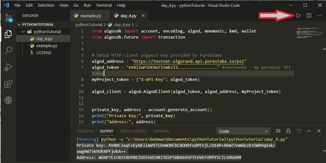
Task: Click the 'account.generate_account()' code on line 13
Action: pyautogui.click(x=180, y=110)
